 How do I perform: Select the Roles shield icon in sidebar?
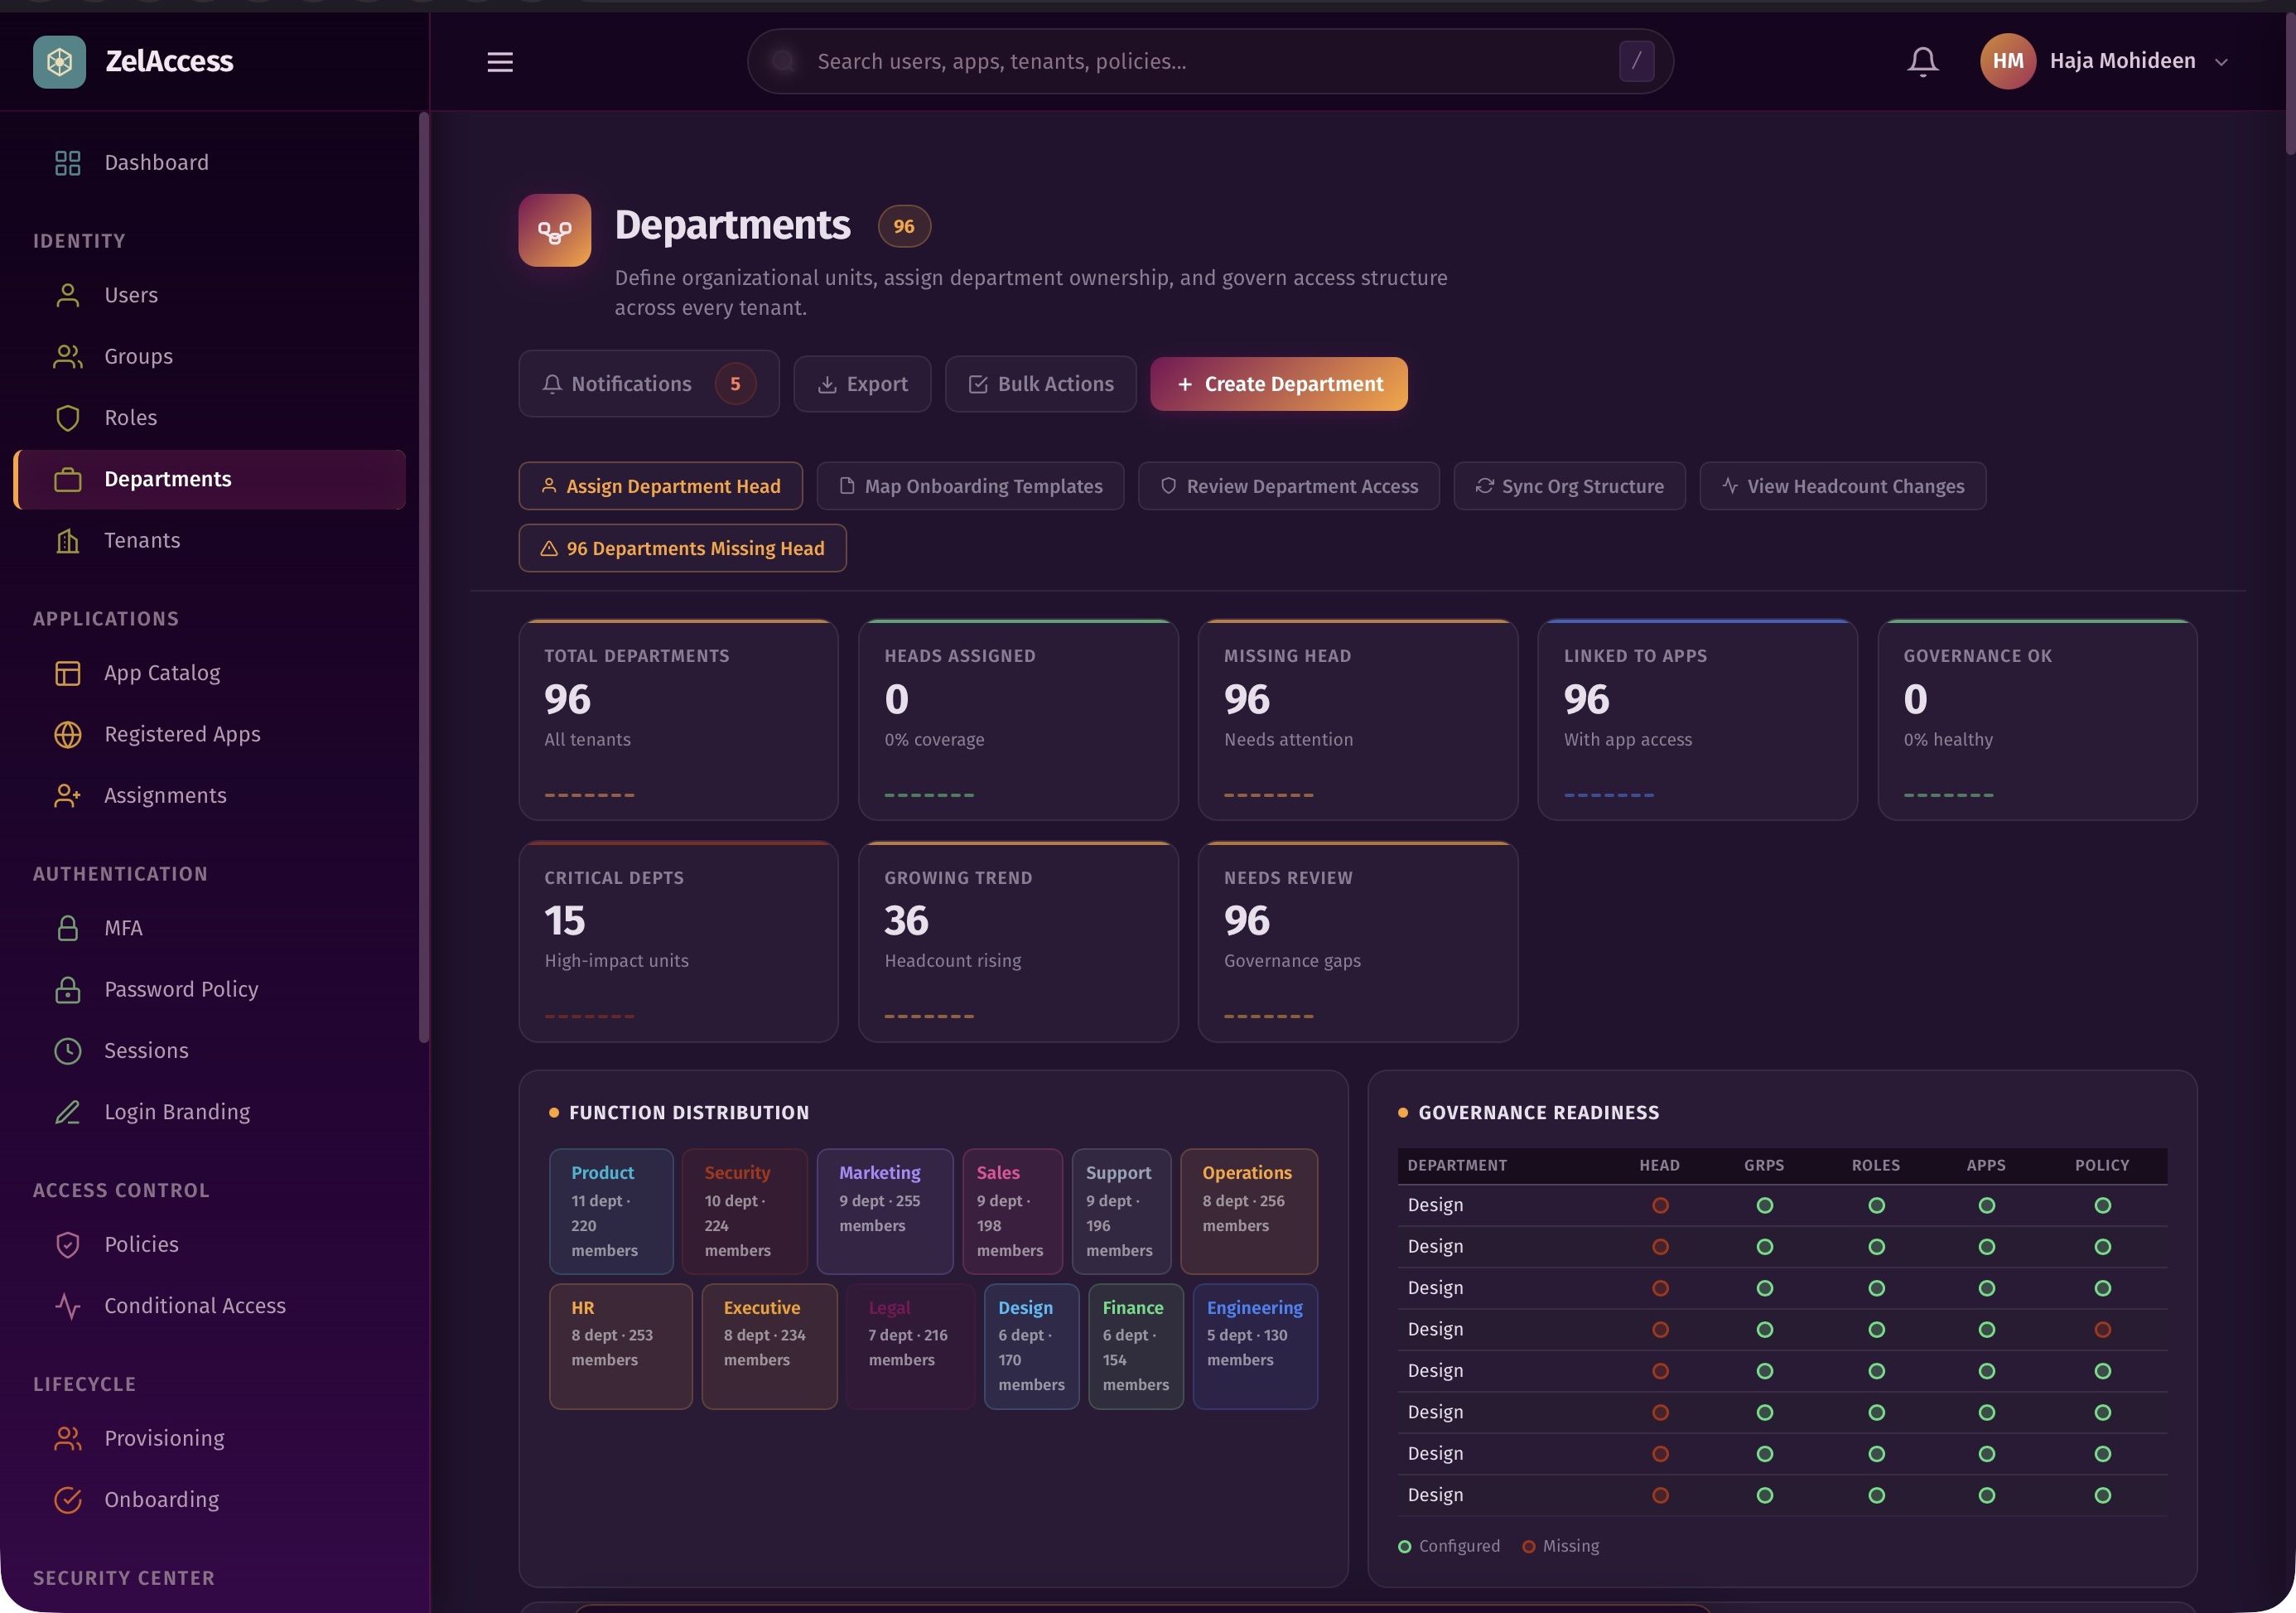coord(67,417)
